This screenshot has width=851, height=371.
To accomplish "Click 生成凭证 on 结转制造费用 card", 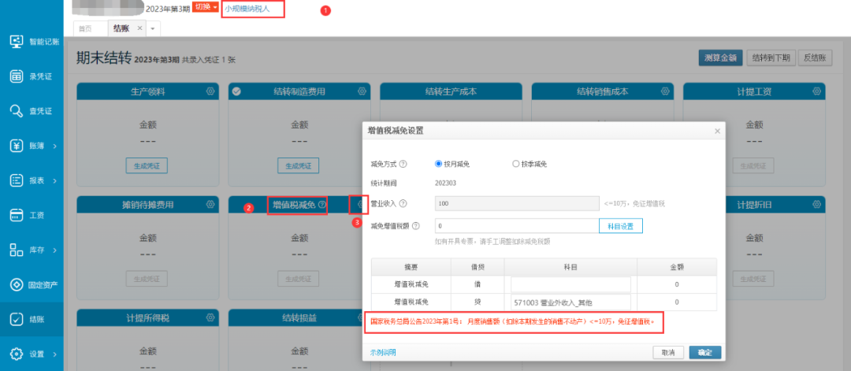I will point(298,165).
